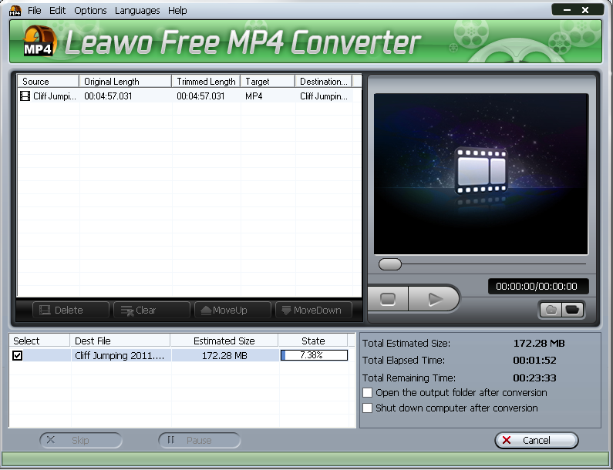Open the snapshot folder icon

point(572,310)
